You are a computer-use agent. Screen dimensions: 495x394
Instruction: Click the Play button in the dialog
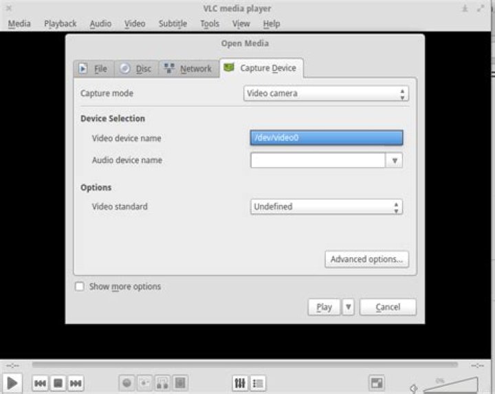324,307
